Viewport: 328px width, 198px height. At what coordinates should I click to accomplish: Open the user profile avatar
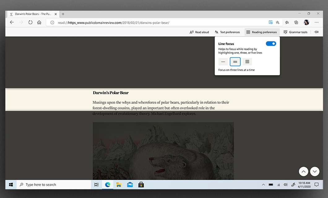pos(306,22)
